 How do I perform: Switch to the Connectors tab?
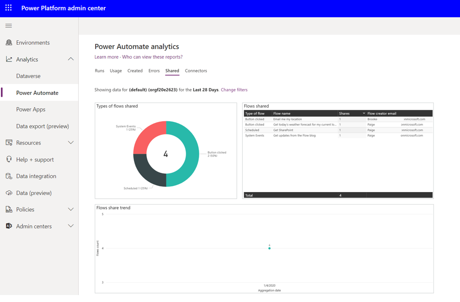click(196, 71)
